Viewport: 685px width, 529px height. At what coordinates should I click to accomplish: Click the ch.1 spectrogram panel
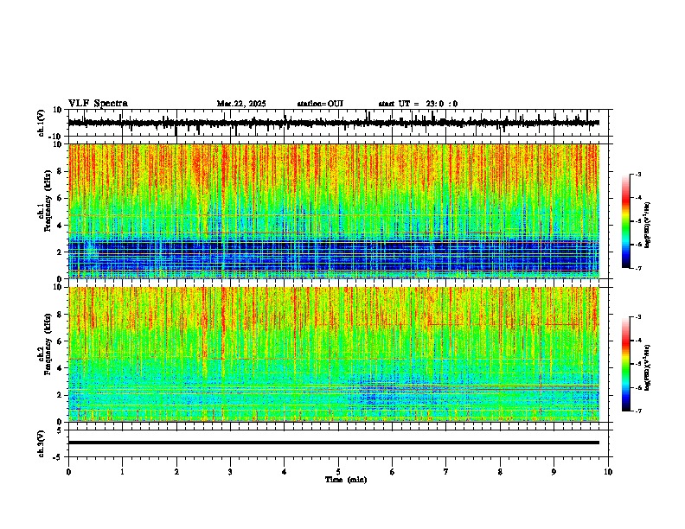point(334,211)
